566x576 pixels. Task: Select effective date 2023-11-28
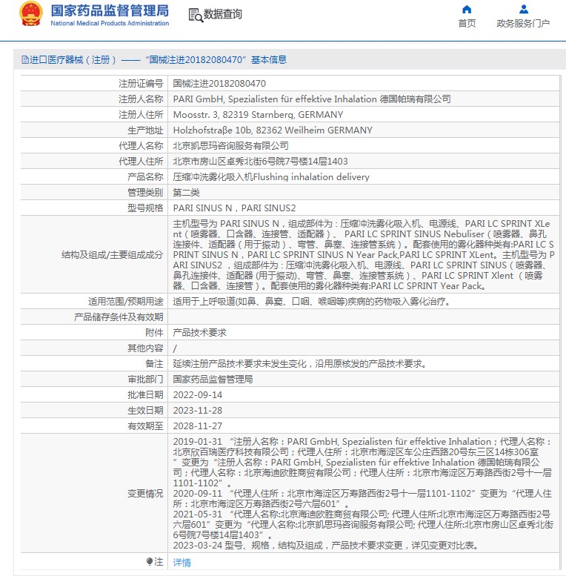coord(198,411)
